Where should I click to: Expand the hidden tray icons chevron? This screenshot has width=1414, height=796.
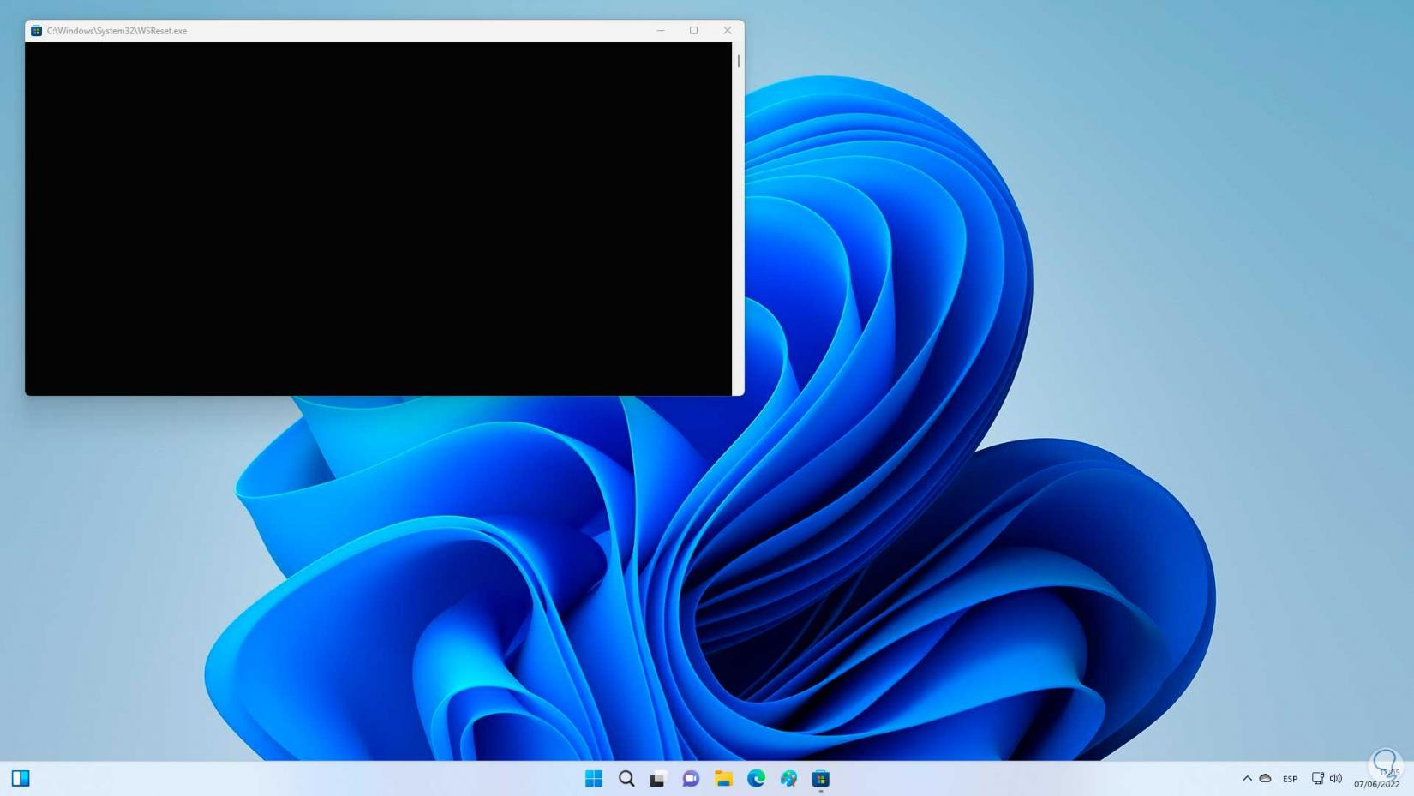(x=1247, y=778)
